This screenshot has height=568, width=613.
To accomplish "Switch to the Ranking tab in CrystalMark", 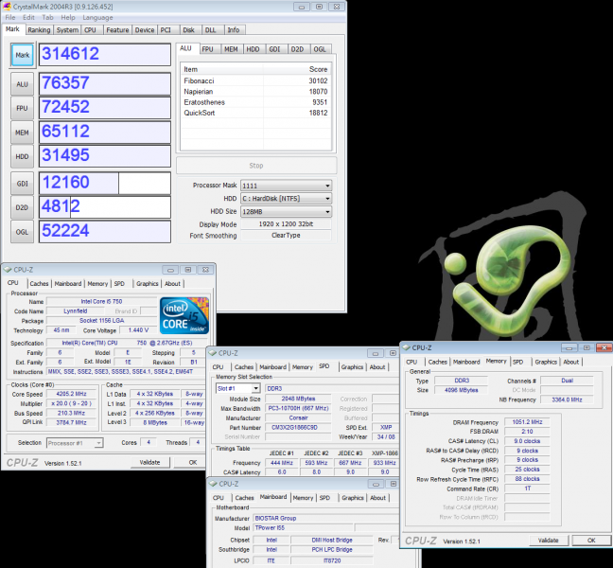I will (39, 29).
